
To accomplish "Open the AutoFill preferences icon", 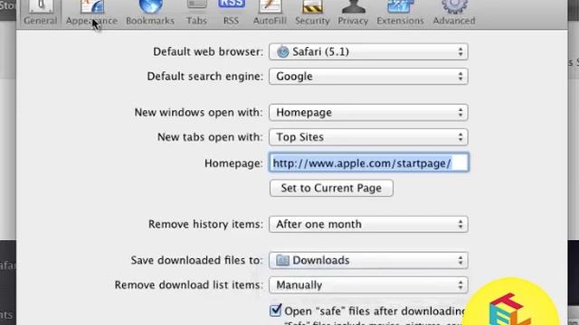I will tap(270, 6).
